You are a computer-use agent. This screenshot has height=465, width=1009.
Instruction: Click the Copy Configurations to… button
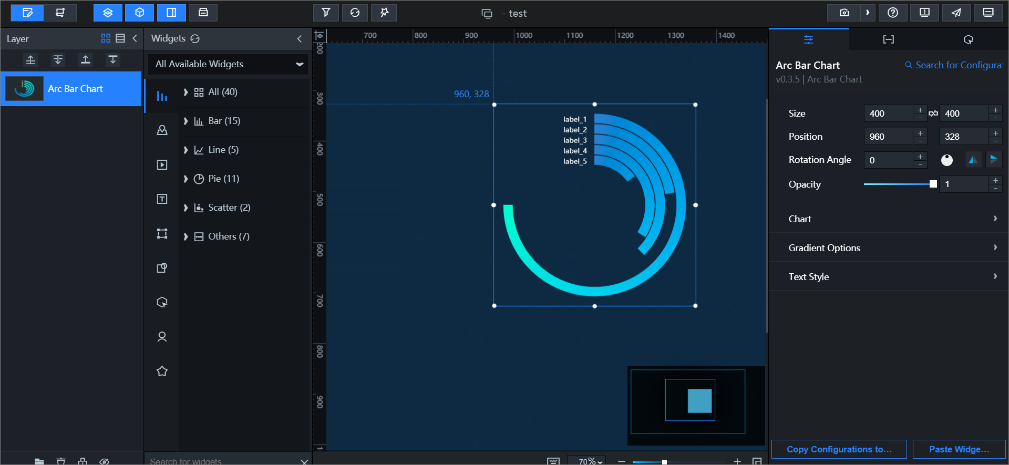tap(839, 449)
